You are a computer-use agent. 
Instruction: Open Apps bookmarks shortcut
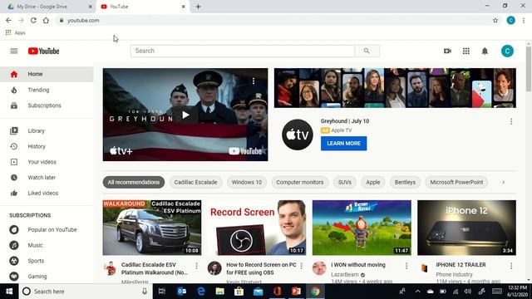click(16, 32)
